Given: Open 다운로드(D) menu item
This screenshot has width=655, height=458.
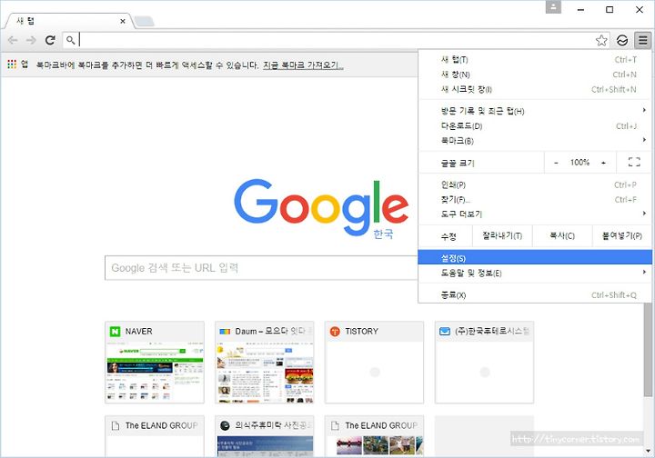Looking at the screenshot, I should (x=535, y=126).
